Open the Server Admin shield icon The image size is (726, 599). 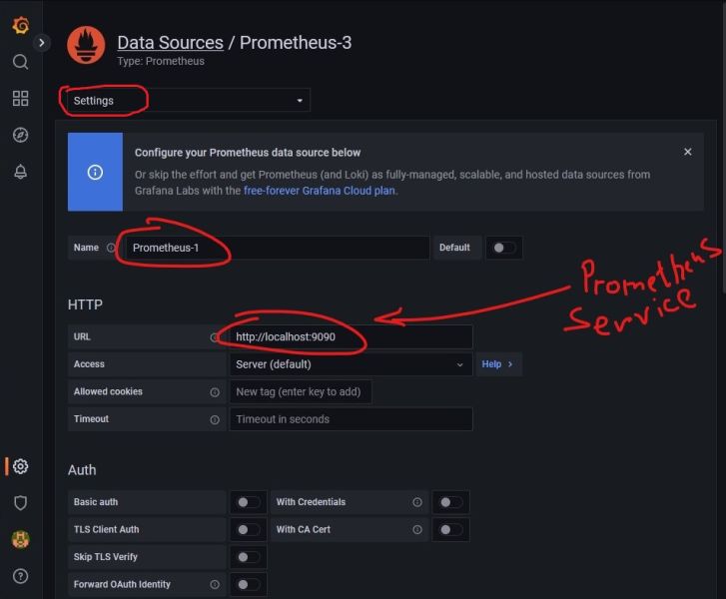point(20,503)
